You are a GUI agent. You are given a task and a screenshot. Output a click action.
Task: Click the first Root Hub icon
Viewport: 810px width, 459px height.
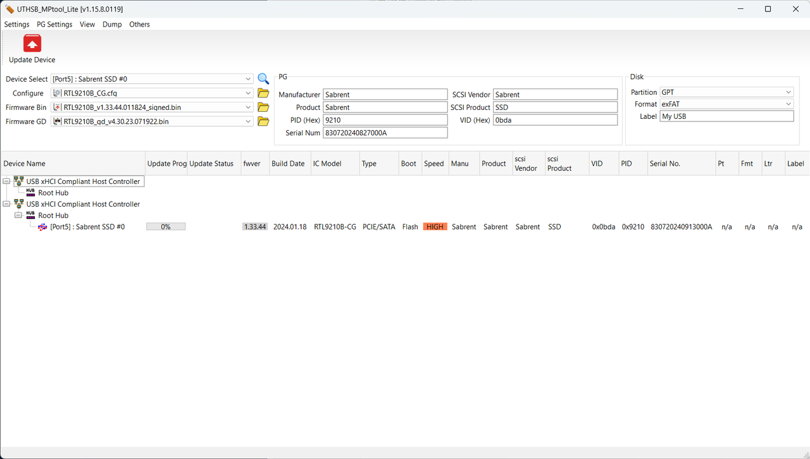point(30,193)
